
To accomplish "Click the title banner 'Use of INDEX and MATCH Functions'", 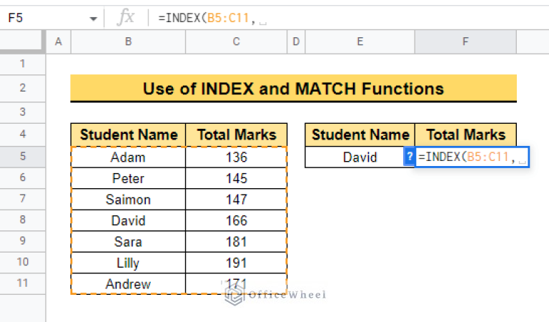I will click(x=293, y=89).
